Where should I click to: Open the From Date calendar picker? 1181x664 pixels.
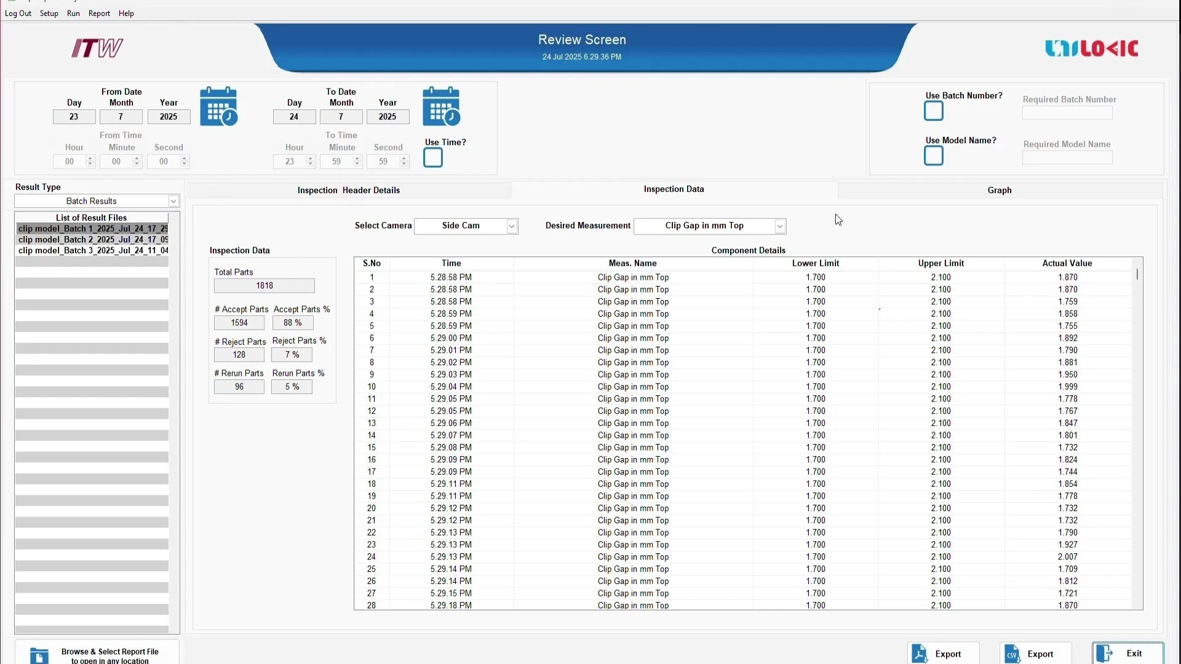(218, 106)
